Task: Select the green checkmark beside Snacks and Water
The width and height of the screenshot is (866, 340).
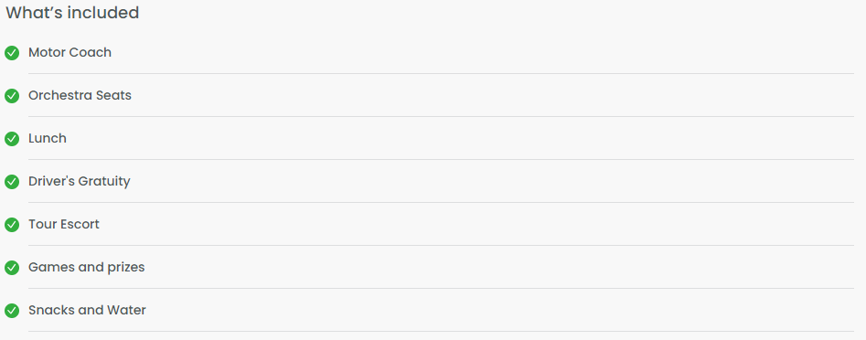Action: click(x=12, y=311)
